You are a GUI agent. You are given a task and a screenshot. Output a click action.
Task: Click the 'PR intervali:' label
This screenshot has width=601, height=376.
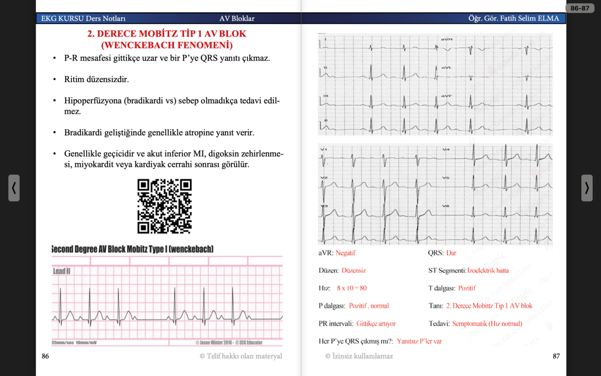(336, 323)
